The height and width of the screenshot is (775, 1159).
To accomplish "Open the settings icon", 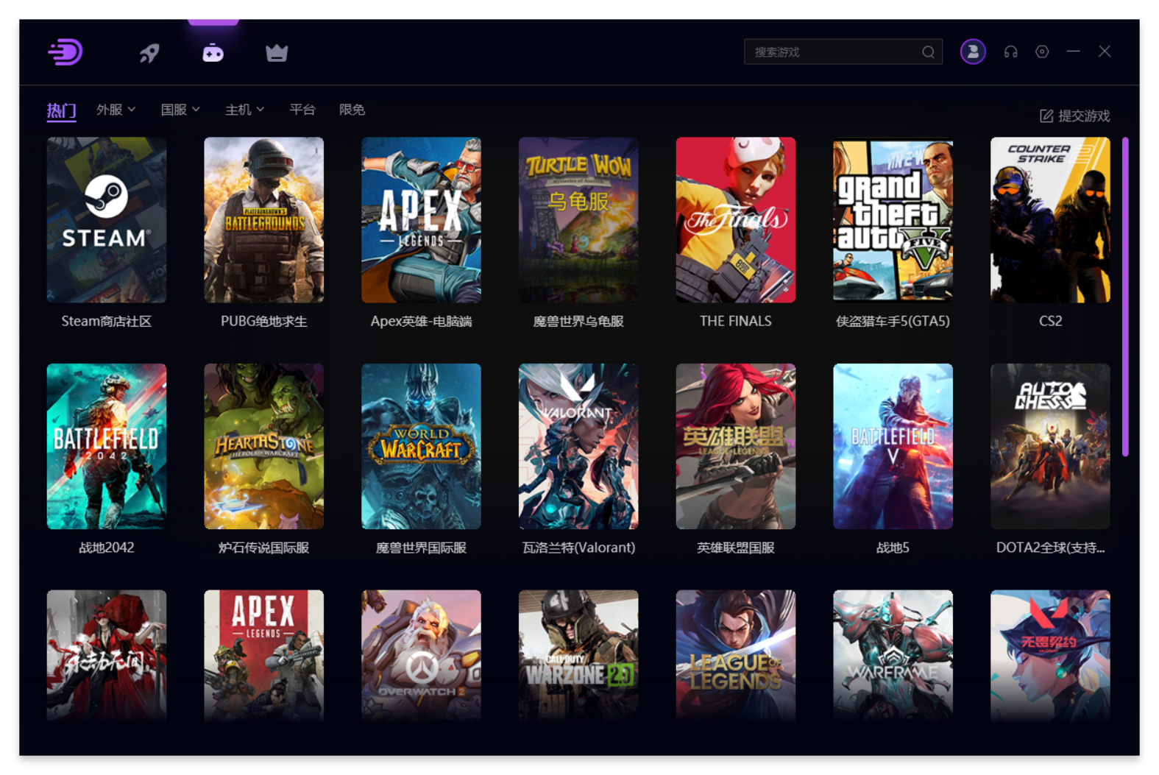I will [x=1042, y=52].
